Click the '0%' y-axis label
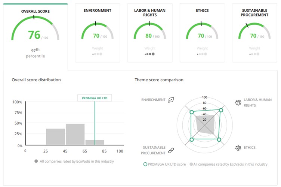 click(20, 146)
